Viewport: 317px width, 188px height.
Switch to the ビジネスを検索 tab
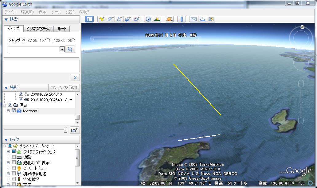(38, 29)
